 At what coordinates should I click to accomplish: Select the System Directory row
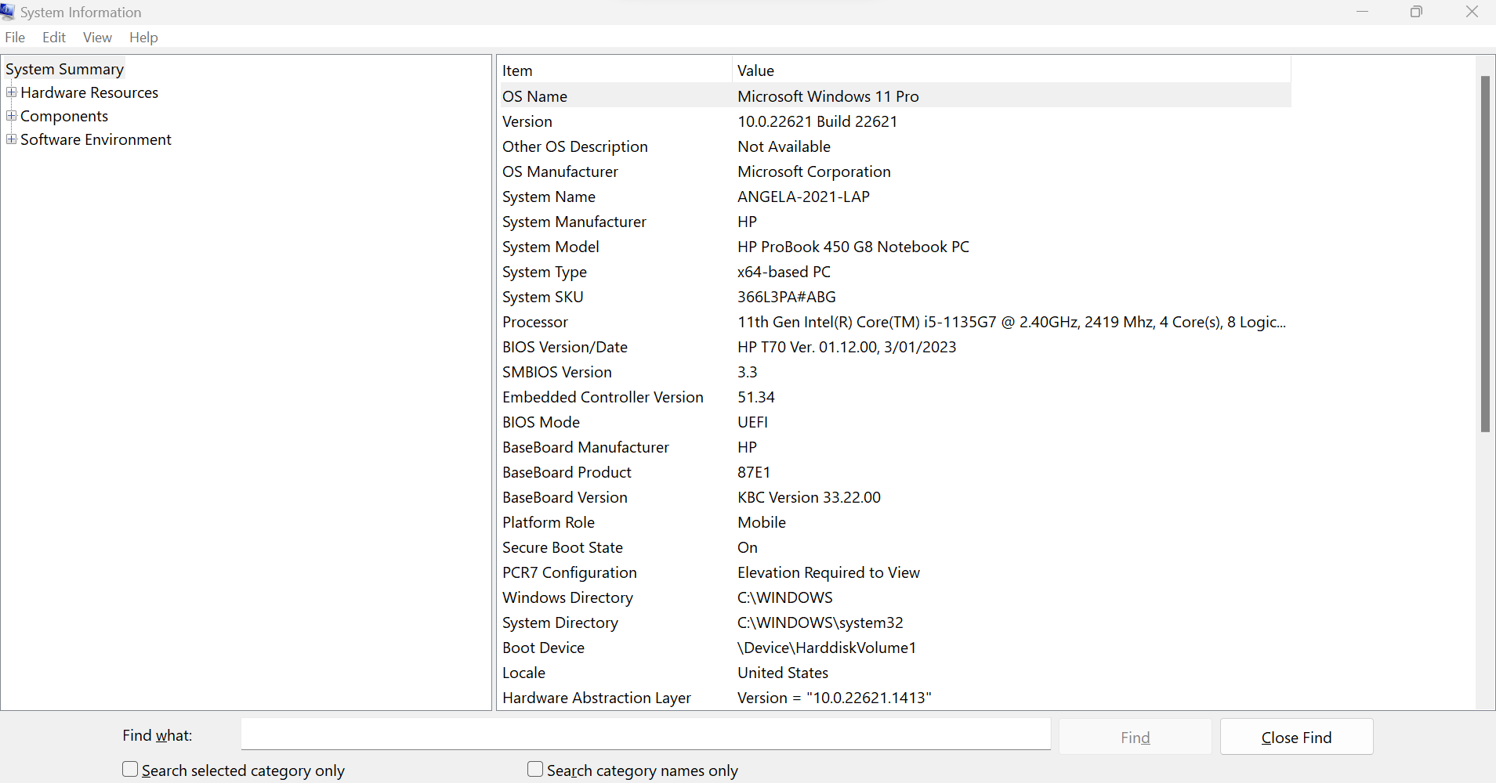click(x=896, y=622)
